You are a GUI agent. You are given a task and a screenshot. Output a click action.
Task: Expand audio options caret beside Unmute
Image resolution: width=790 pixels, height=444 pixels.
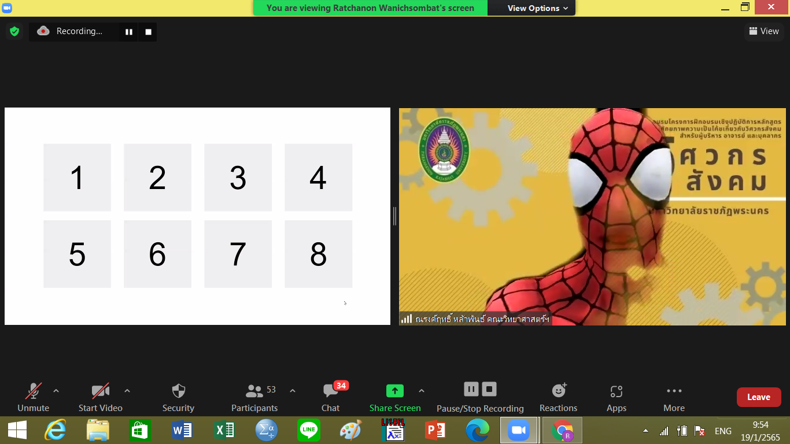[x=56, y=391]
